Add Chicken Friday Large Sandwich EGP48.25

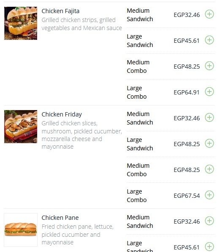point(209,143)
